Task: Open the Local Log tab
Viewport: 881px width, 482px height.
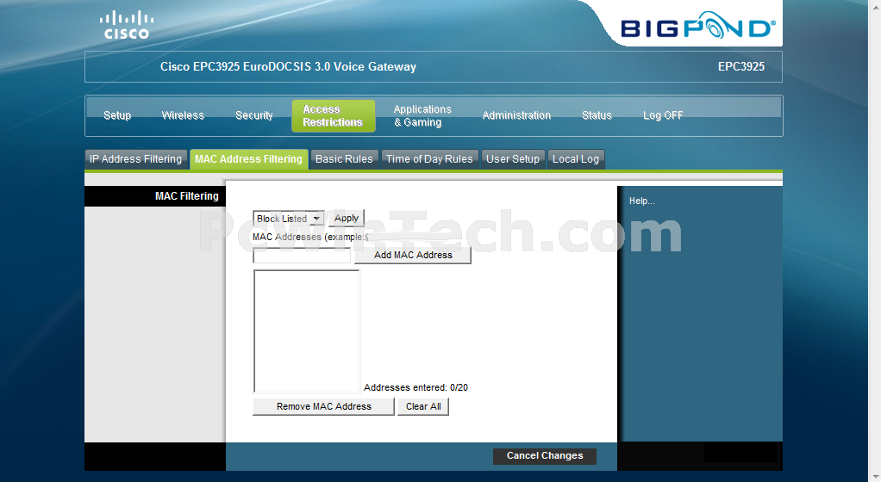Action: click(575, 159)
